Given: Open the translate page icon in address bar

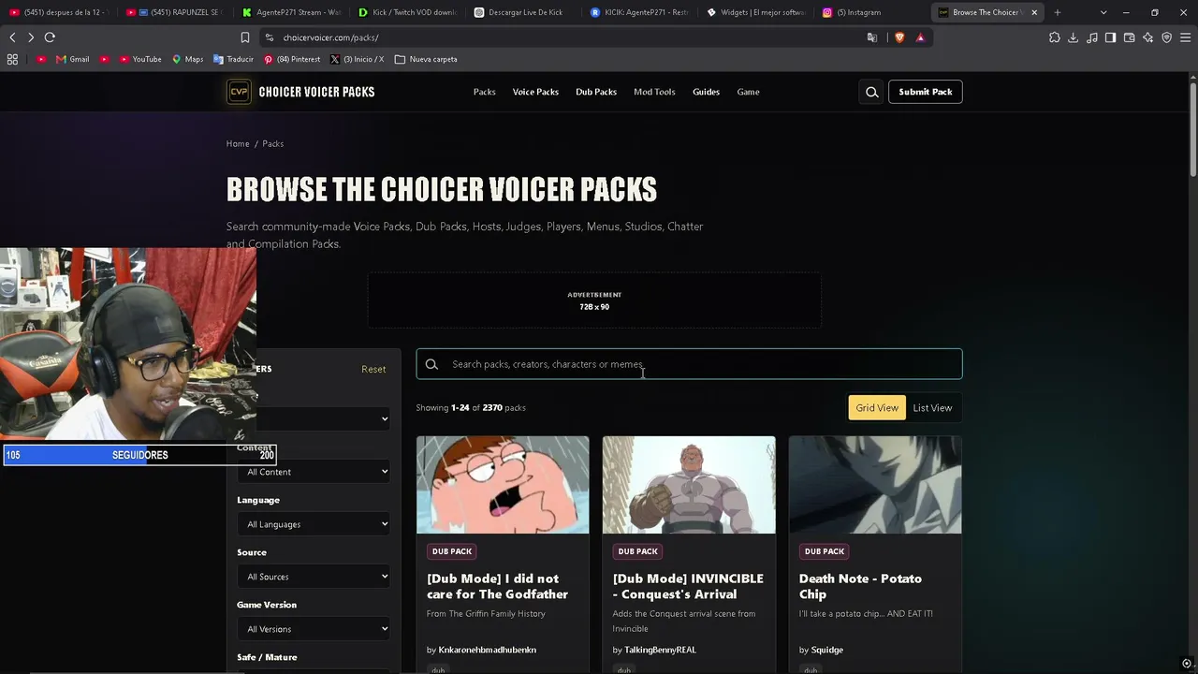Looking at the screenshot, I should click(872, 37).
